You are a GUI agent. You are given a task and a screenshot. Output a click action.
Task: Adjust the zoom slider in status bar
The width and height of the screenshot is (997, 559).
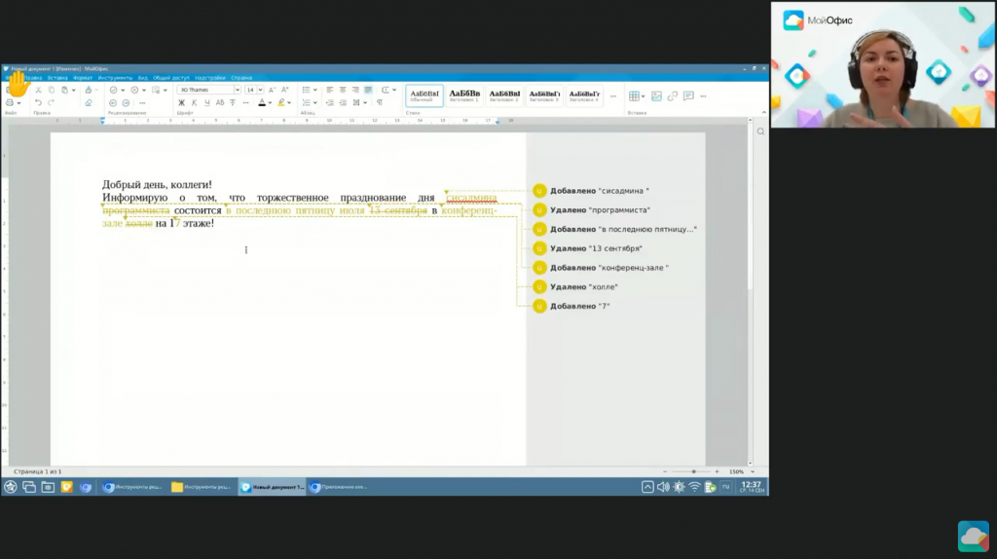(x=693, y=472)
